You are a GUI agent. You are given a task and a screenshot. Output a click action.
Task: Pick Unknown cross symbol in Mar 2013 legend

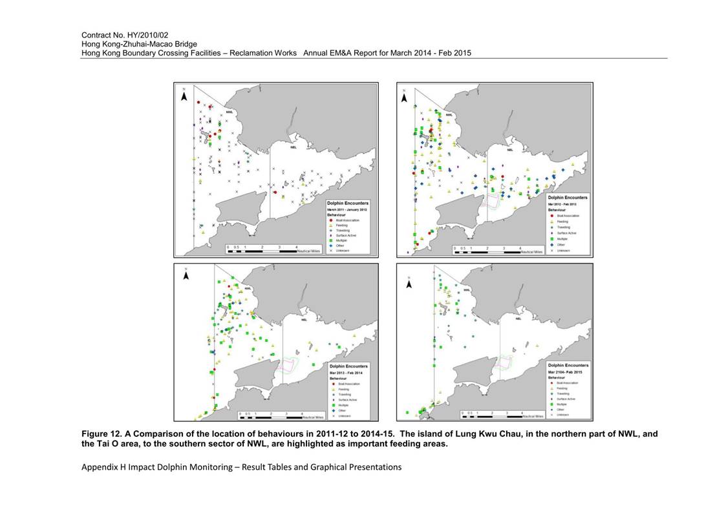click(333, 416)
